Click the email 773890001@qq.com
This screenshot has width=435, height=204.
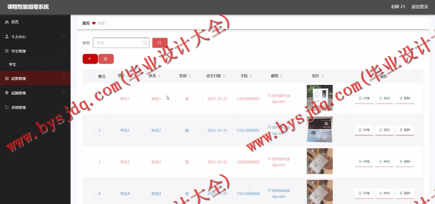point(279,99)
